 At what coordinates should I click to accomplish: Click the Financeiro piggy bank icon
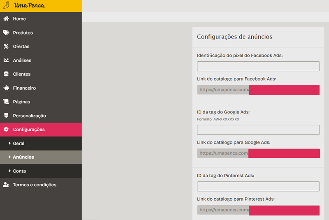[6, 88]
